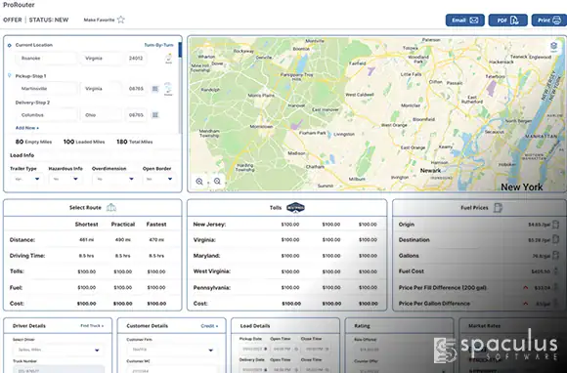Select the Fastest route column
567x373 pixels.
click(x=156, y=225)
